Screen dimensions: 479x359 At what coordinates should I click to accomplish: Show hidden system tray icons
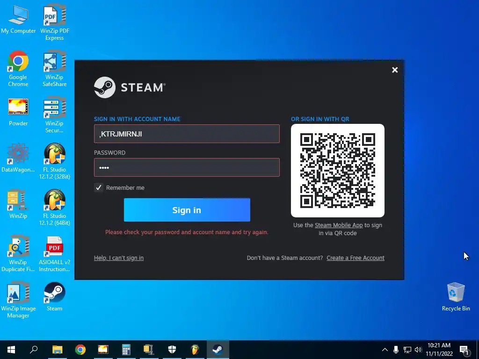click(x=385, y=350)
